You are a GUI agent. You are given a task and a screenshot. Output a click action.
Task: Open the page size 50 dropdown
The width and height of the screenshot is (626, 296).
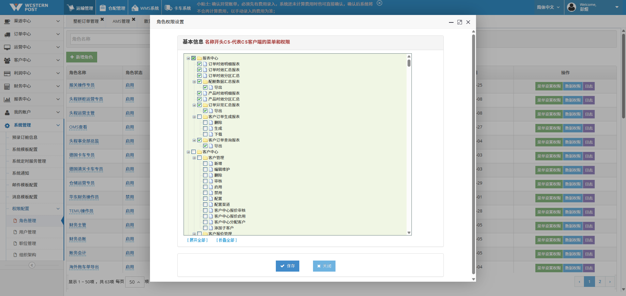[135, 282]
